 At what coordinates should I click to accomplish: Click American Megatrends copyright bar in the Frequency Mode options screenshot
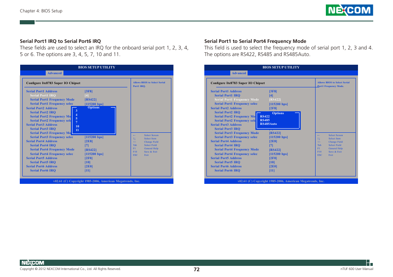coord(281,181)
